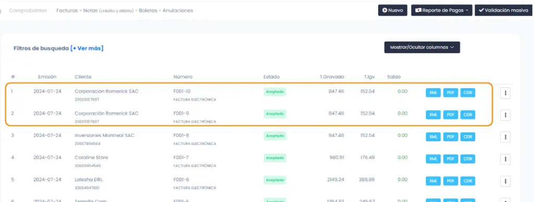534x202 pixels.
Task: Click the Emisión column header
Action: [x=47, y=77]
